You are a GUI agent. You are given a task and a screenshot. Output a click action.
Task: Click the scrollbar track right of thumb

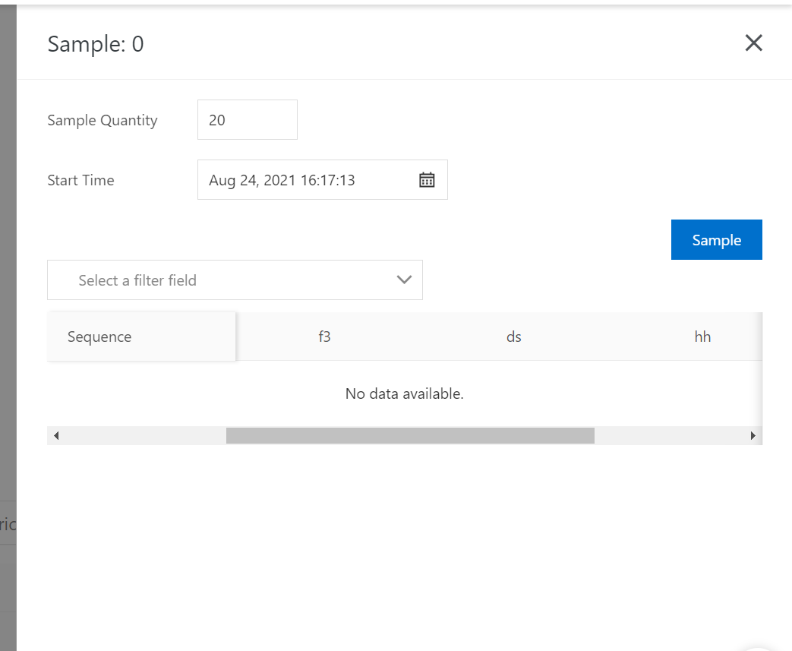[668, 436]
